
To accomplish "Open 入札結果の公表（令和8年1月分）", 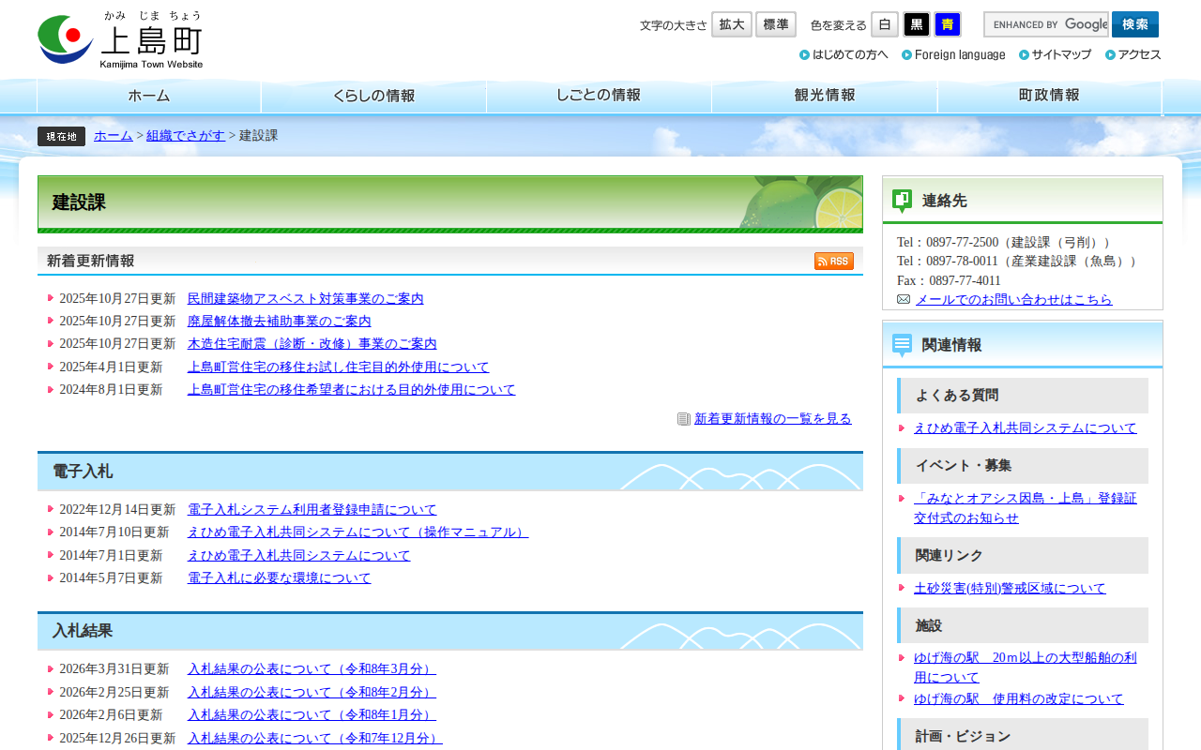I will click(x=312, y=715).
